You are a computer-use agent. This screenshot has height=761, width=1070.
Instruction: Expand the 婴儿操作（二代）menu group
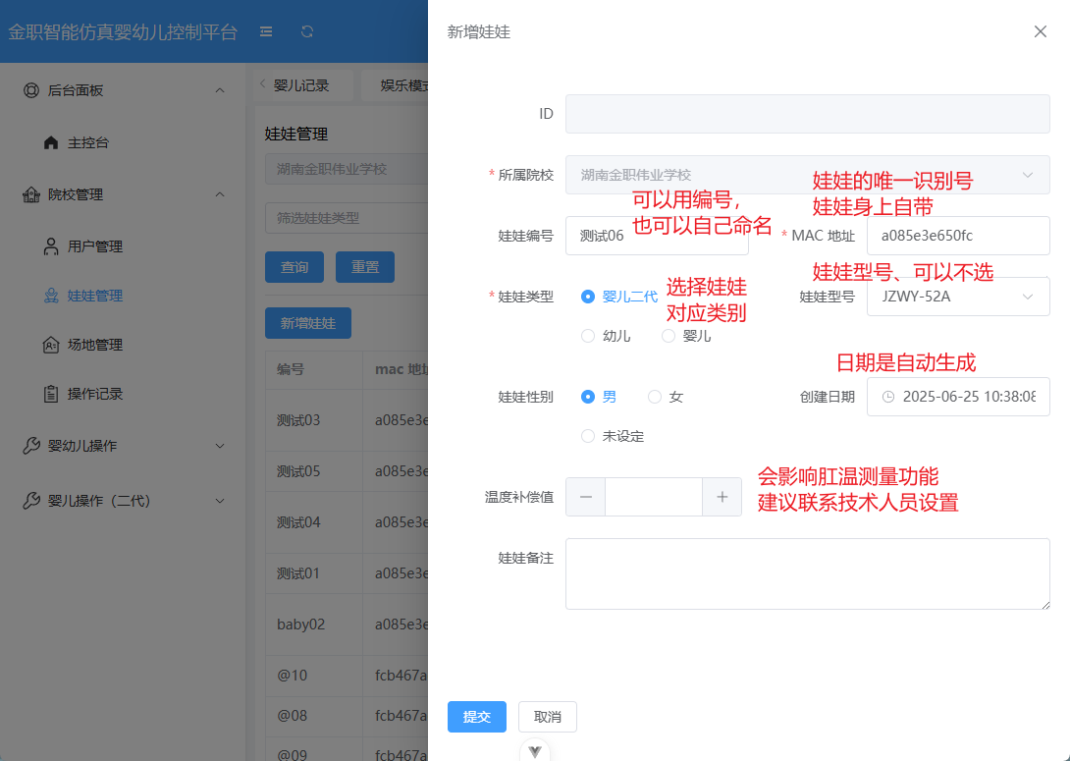tap(220, 501)
